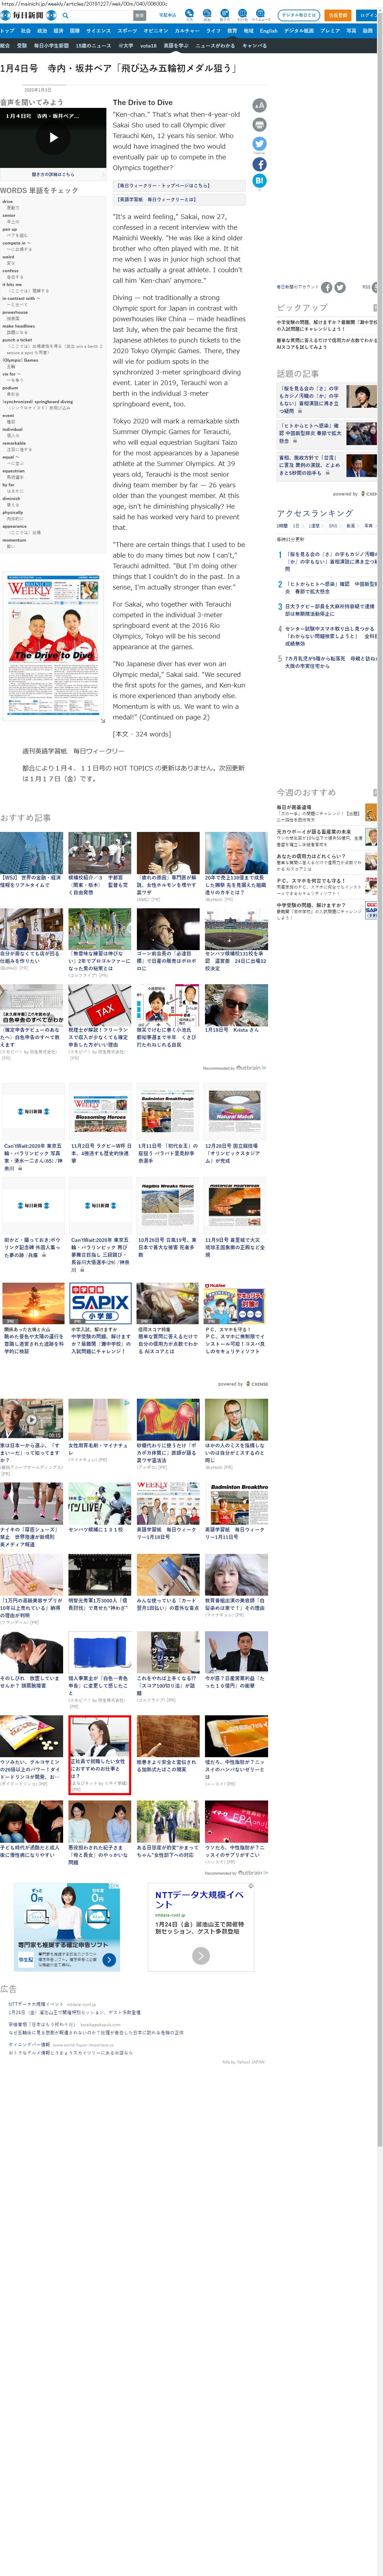Click the Mainichi Shimbun logo in the header
Image resolution: width=383 pixels, height=2576 pixels.
point(28,15)
